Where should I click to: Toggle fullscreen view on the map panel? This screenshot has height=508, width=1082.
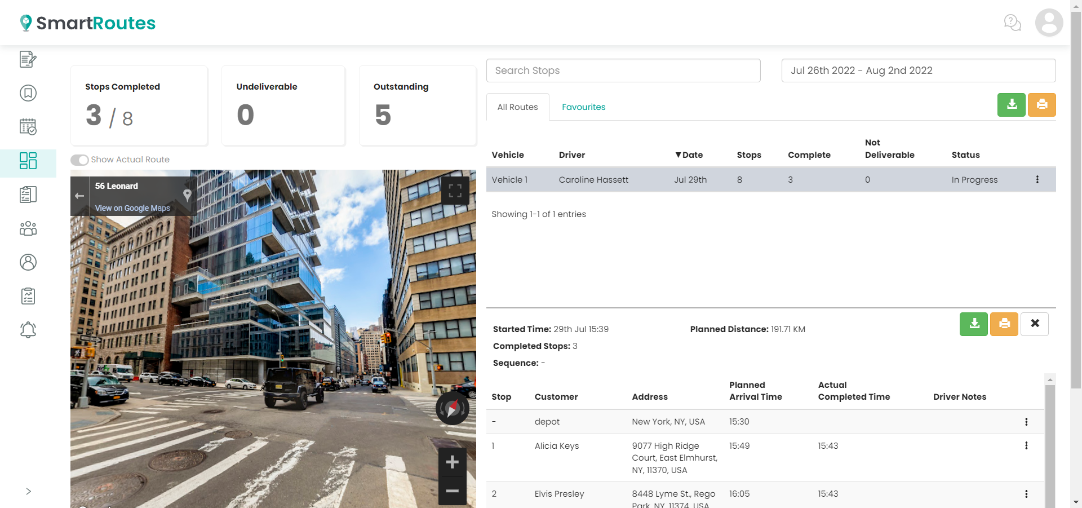455,191
